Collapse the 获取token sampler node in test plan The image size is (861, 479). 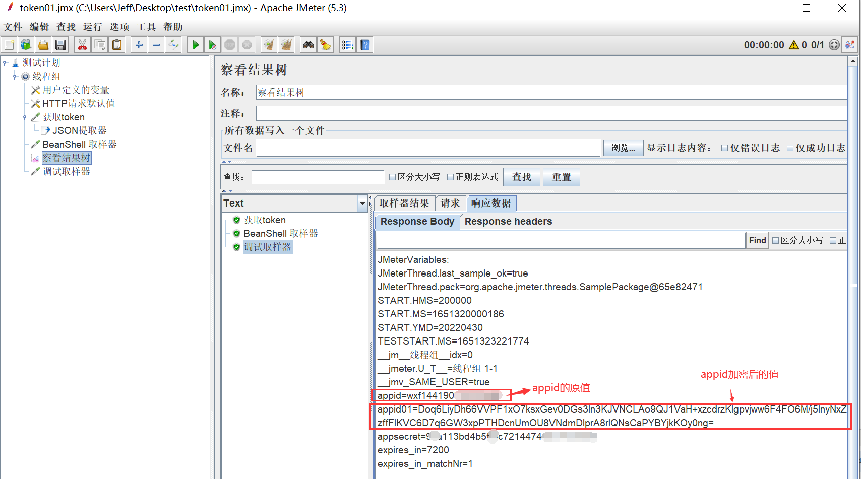(25, 117)
